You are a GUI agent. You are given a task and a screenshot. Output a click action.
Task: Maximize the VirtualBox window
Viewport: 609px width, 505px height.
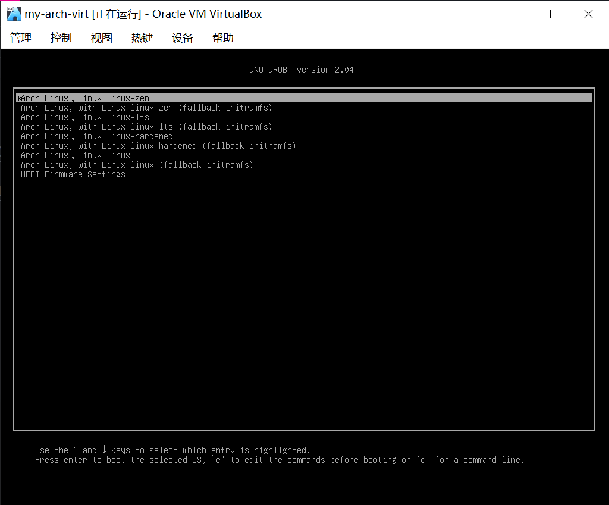pos(545,13)
